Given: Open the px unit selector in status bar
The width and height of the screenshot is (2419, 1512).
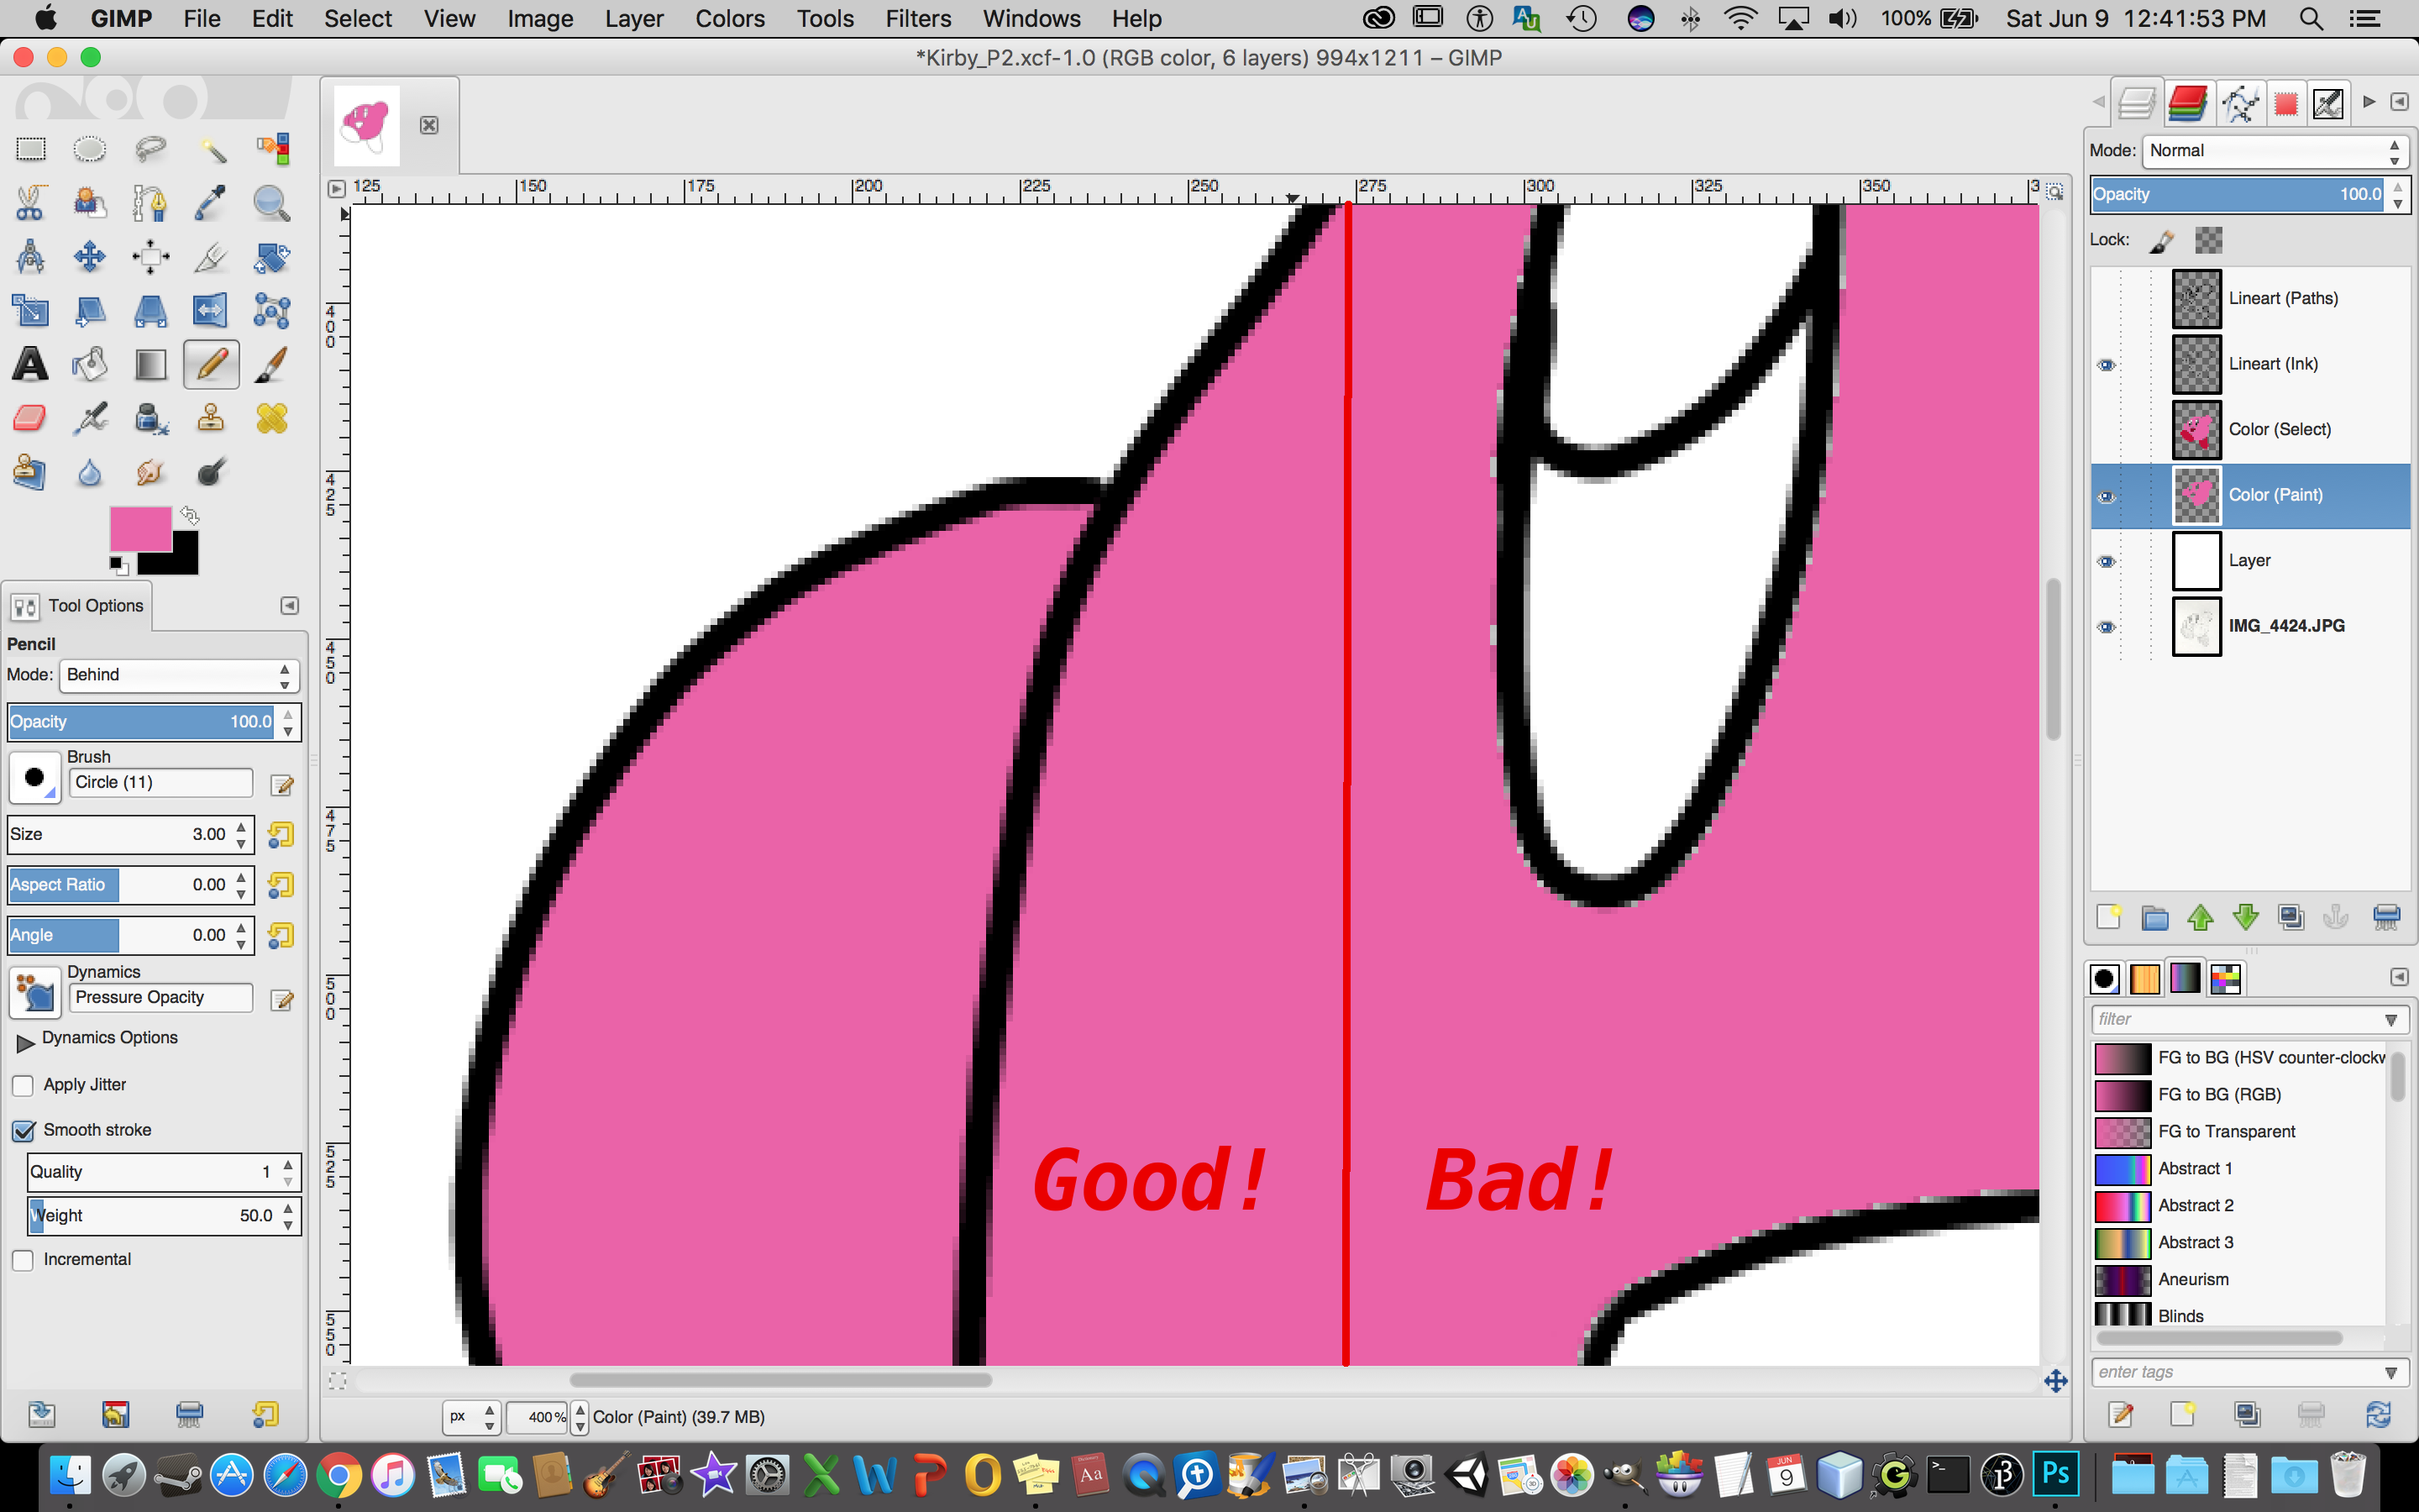Looking at the screenshot, I should pyautogui.click(x=471, y=1417).
